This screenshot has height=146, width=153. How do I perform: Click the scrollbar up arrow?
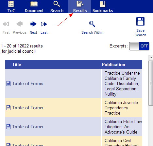(151, 58)
